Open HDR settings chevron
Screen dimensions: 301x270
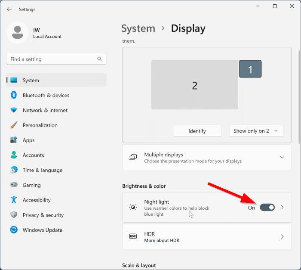pyautogui.click(x=282, y=236)
